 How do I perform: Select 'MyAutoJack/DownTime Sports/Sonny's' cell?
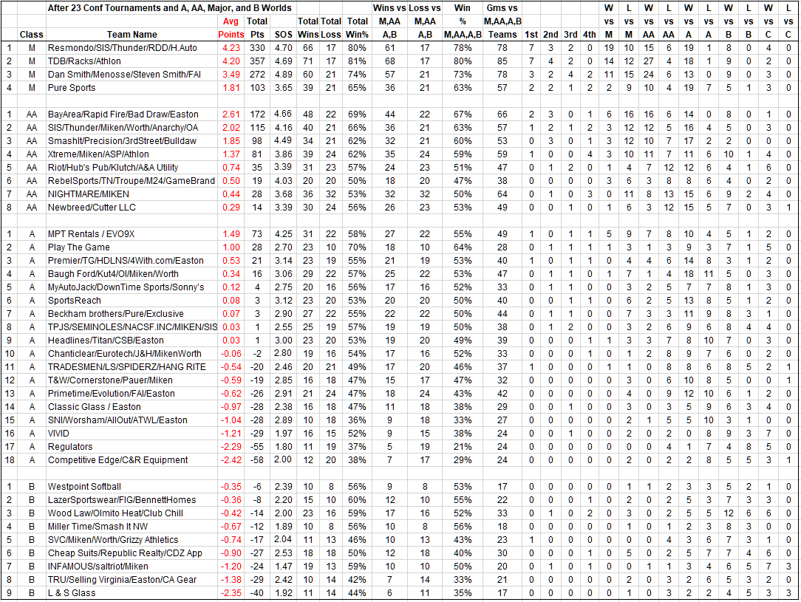click(x=132, y=287)
